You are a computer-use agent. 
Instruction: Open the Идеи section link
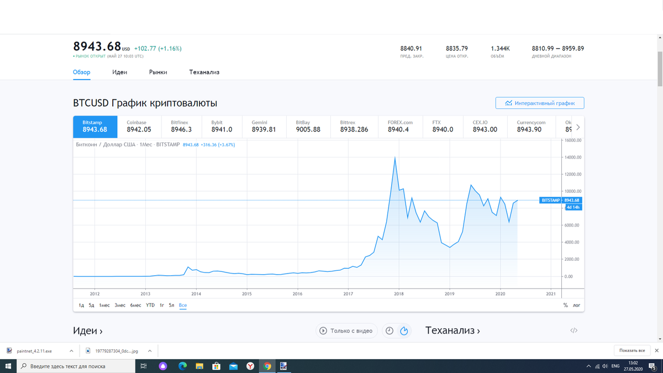[x=88, y=330]
